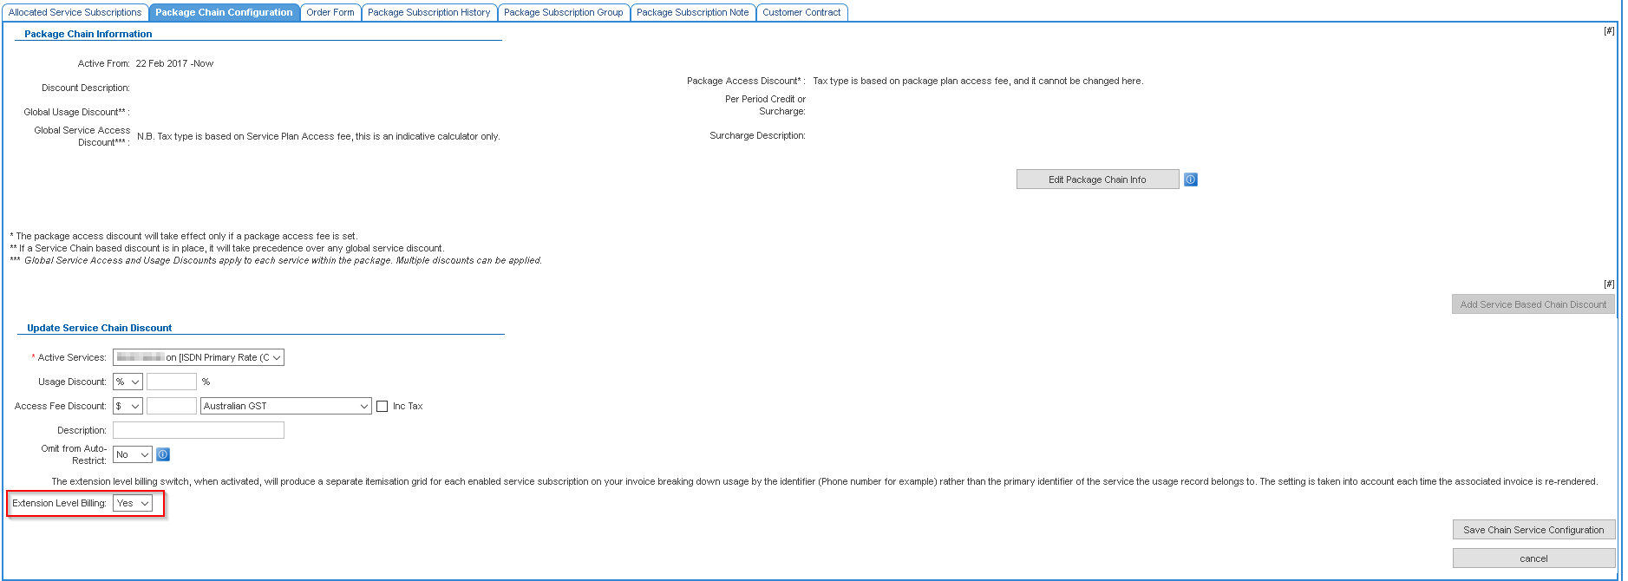Open the Customer Contract tab
Screen dimensions: 1628x581
(x=801, y=12)
